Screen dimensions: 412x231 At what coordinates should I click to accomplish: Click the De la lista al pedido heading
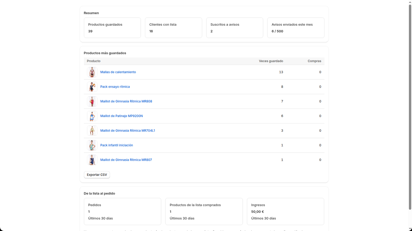(x=100, y=193)
